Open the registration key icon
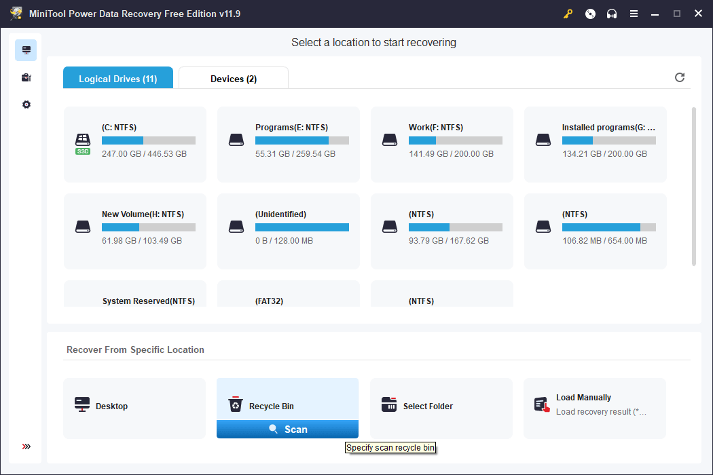Viewport: 713px width, 475px height. tap(568, 14)
